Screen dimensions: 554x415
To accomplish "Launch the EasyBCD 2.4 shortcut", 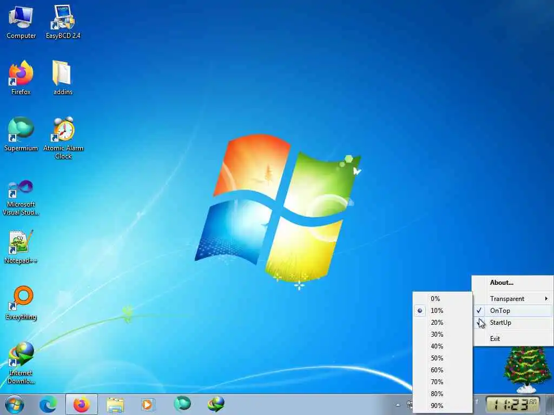I will coord(63,22).
